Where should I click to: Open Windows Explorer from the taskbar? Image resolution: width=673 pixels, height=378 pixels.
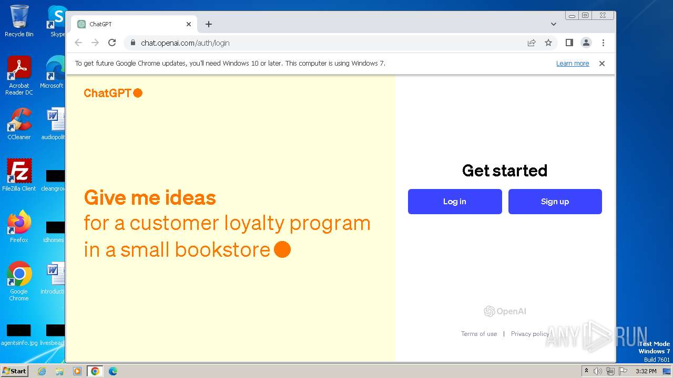coord(59,371)
